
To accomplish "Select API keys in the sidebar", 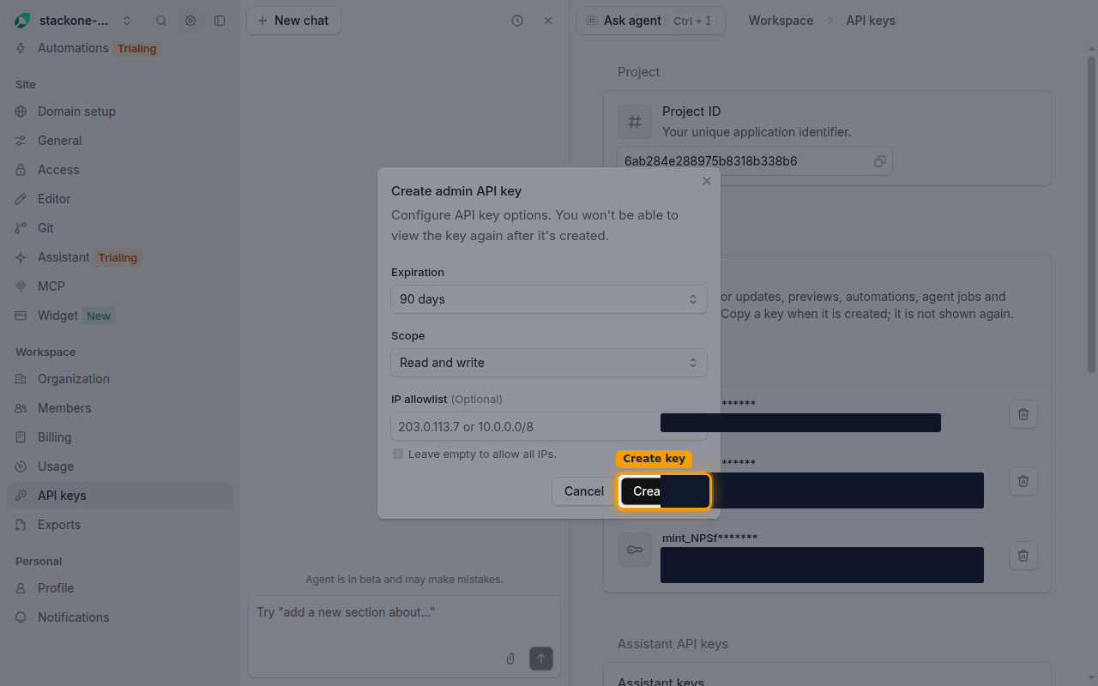I will point(120,496).
